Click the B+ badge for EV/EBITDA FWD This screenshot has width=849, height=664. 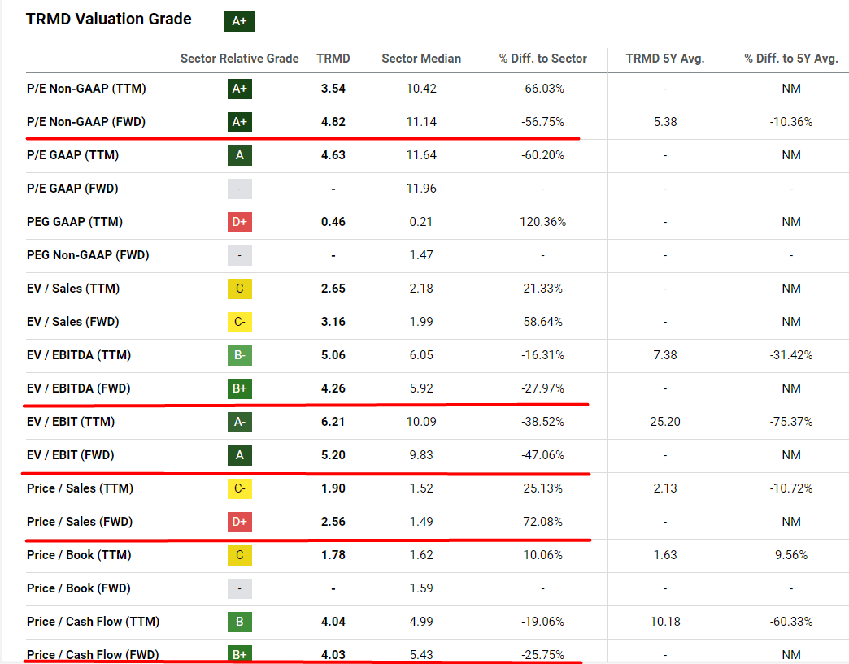click(x=239, y=388)
